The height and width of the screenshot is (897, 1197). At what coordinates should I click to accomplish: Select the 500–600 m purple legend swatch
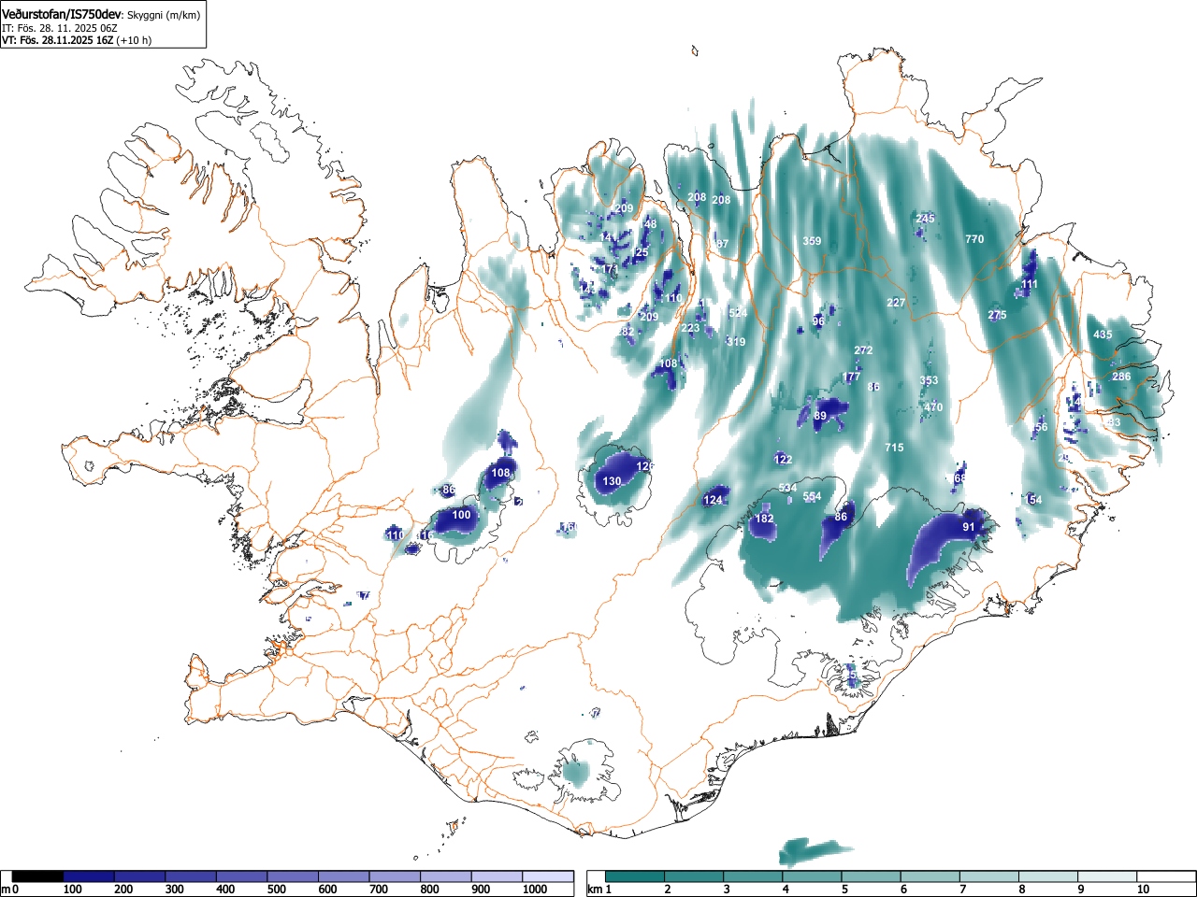[293, 876]
